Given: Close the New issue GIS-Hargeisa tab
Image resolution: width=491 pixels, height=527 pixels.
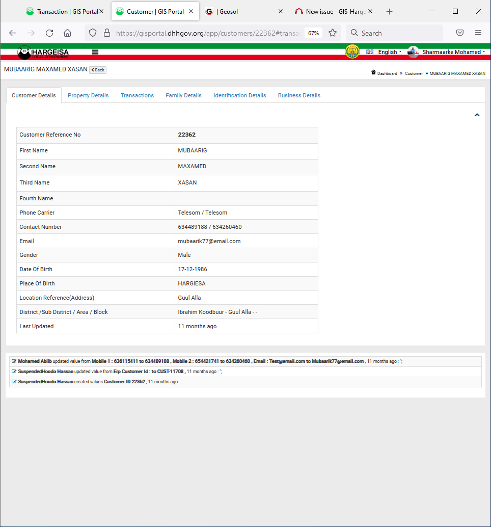Looking at the screenshot, I should pos(370,11).
